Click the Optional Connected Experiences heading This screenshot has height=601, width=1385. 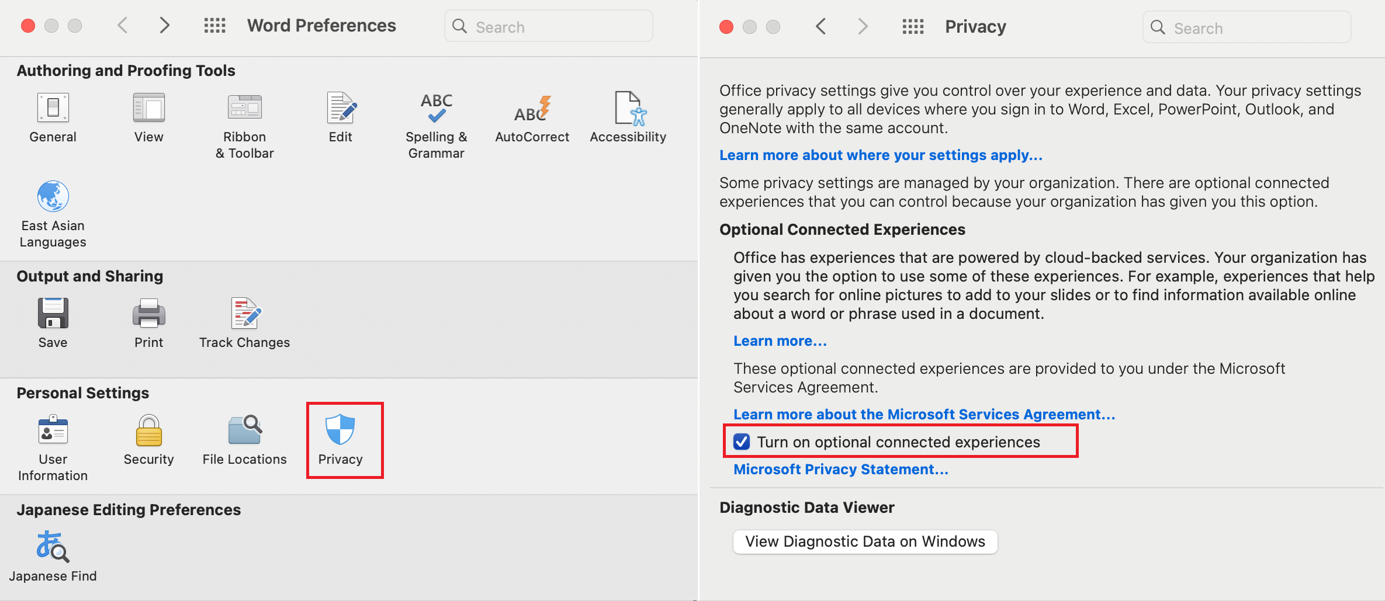pos(842,230)
